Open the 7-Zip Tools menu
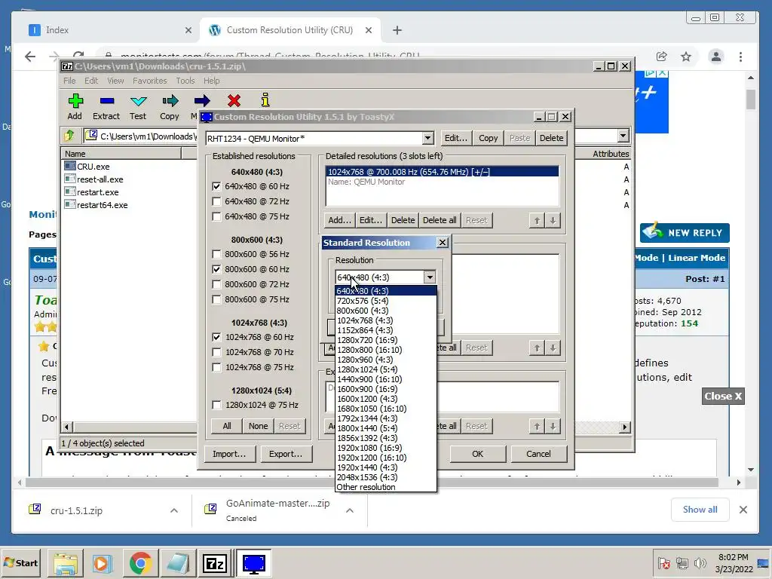 [185, 81]
